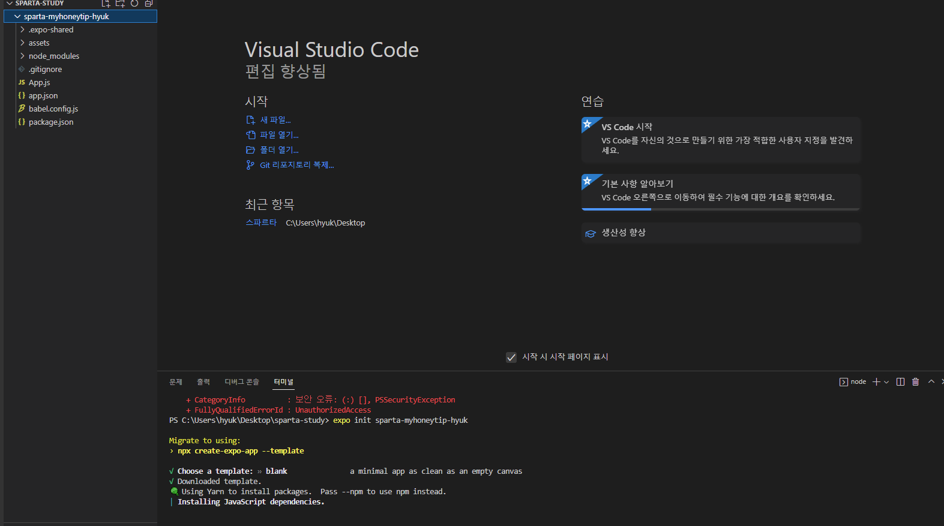This screenshot has height=526, width=944.
Task: Collapse the SPARTA-STUDY section chevron
Action: (x=10, y=3)
